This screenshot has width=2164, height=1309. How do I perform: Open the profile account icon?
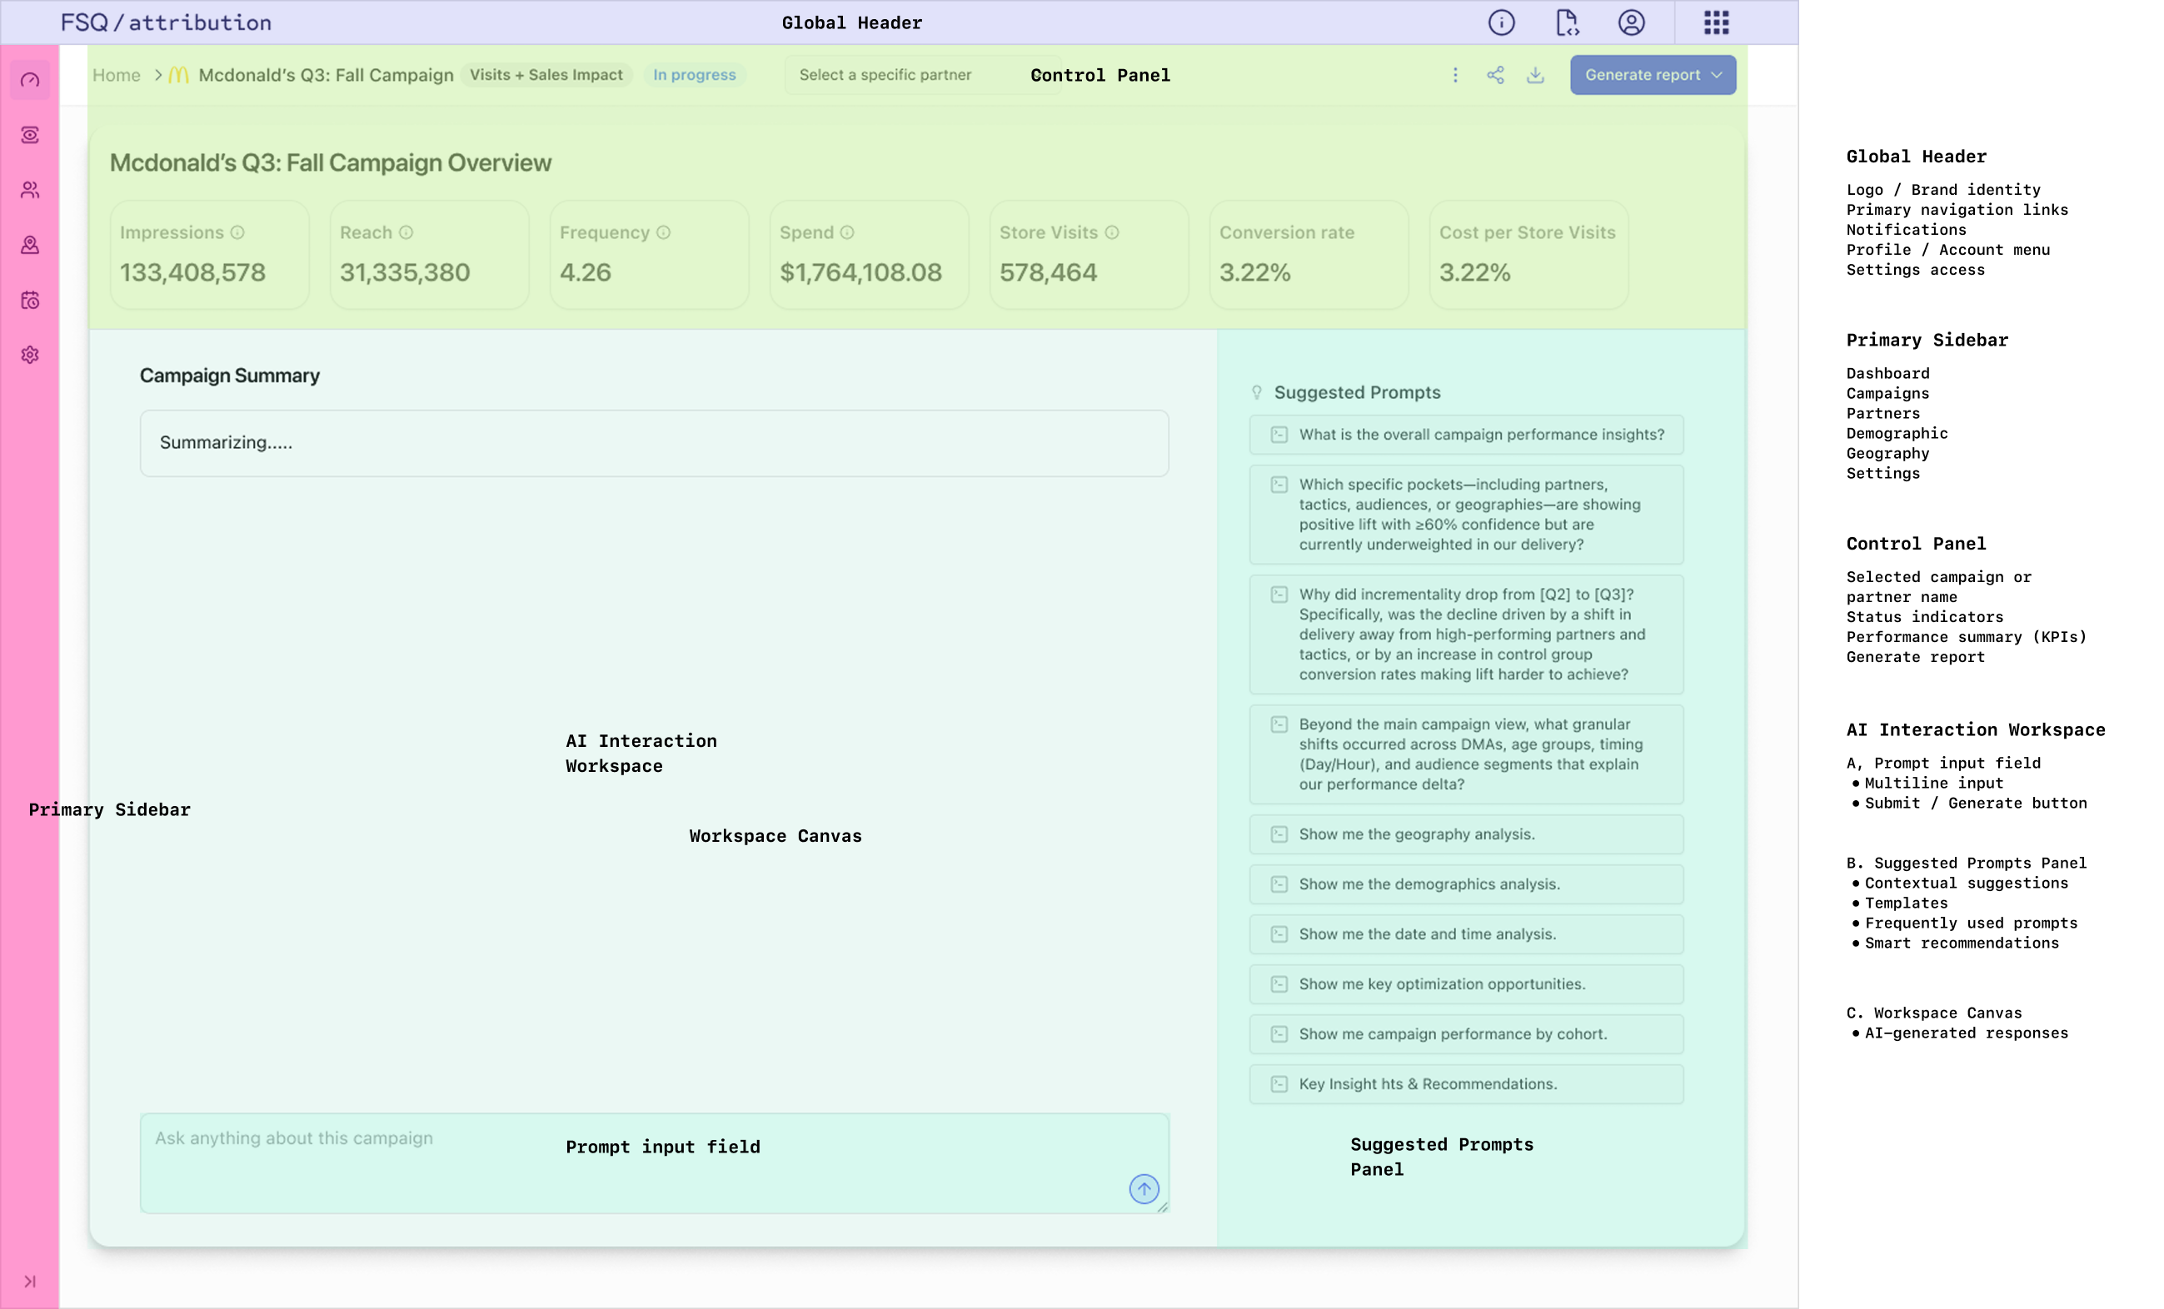(1631, 22)
